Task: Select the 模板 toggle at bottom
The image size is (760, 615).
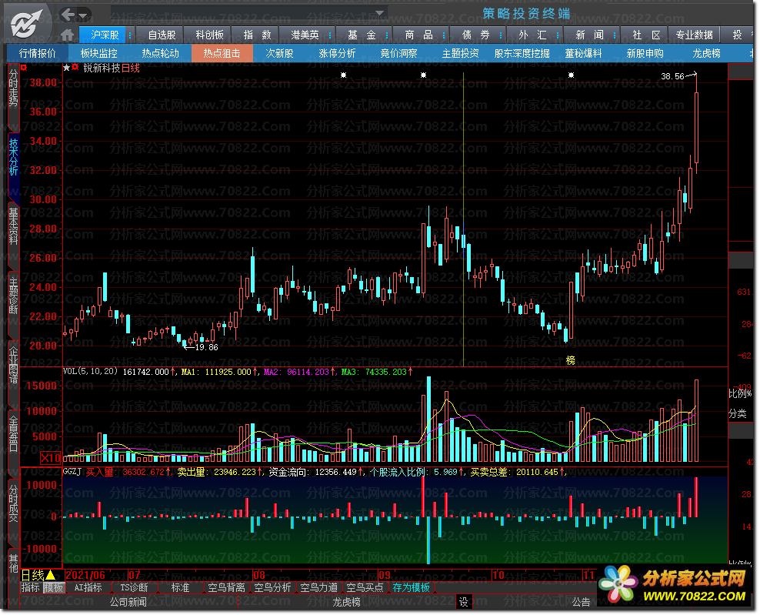Action: [53, 587]
